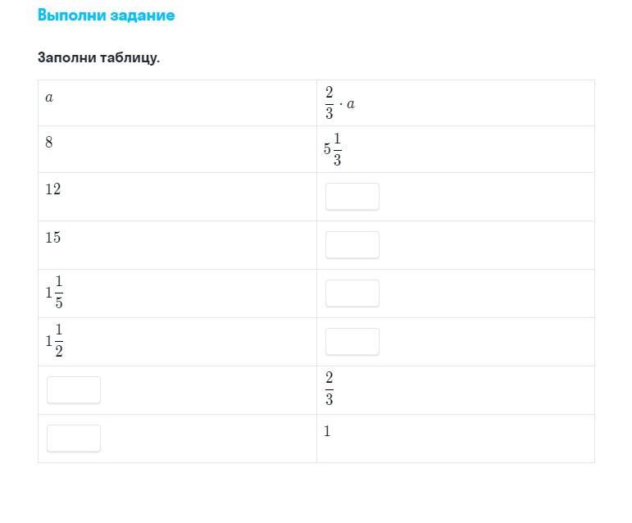Click the input field next to 1 1/2
Screen dimensions: 632x523
[x=352, y=342]
